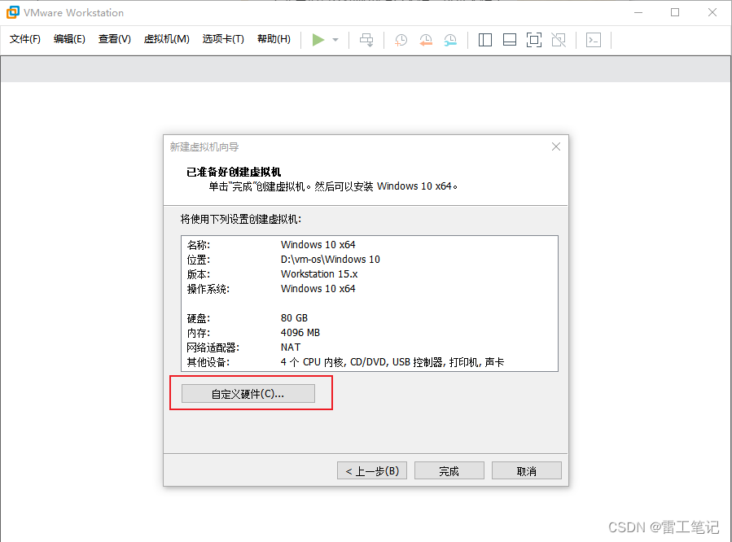The height and width of the screenshot is (542, 732).
Task: Click the Unity mode toolbar icon
Action: [559, 40]
